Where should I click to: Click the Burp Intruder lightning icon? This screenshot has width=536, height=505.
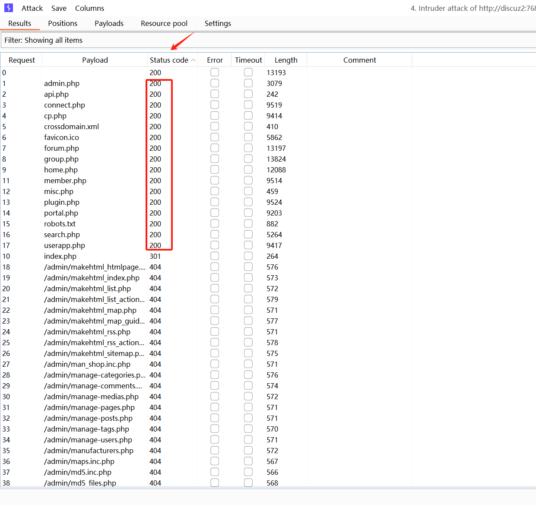[x=9, y=8]
